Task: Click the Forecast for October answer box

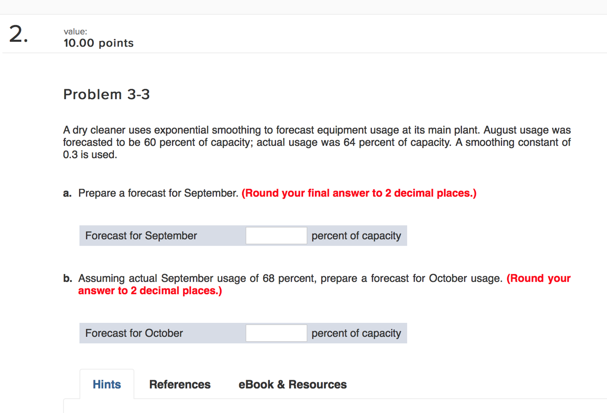Action: tap(276, 333)
